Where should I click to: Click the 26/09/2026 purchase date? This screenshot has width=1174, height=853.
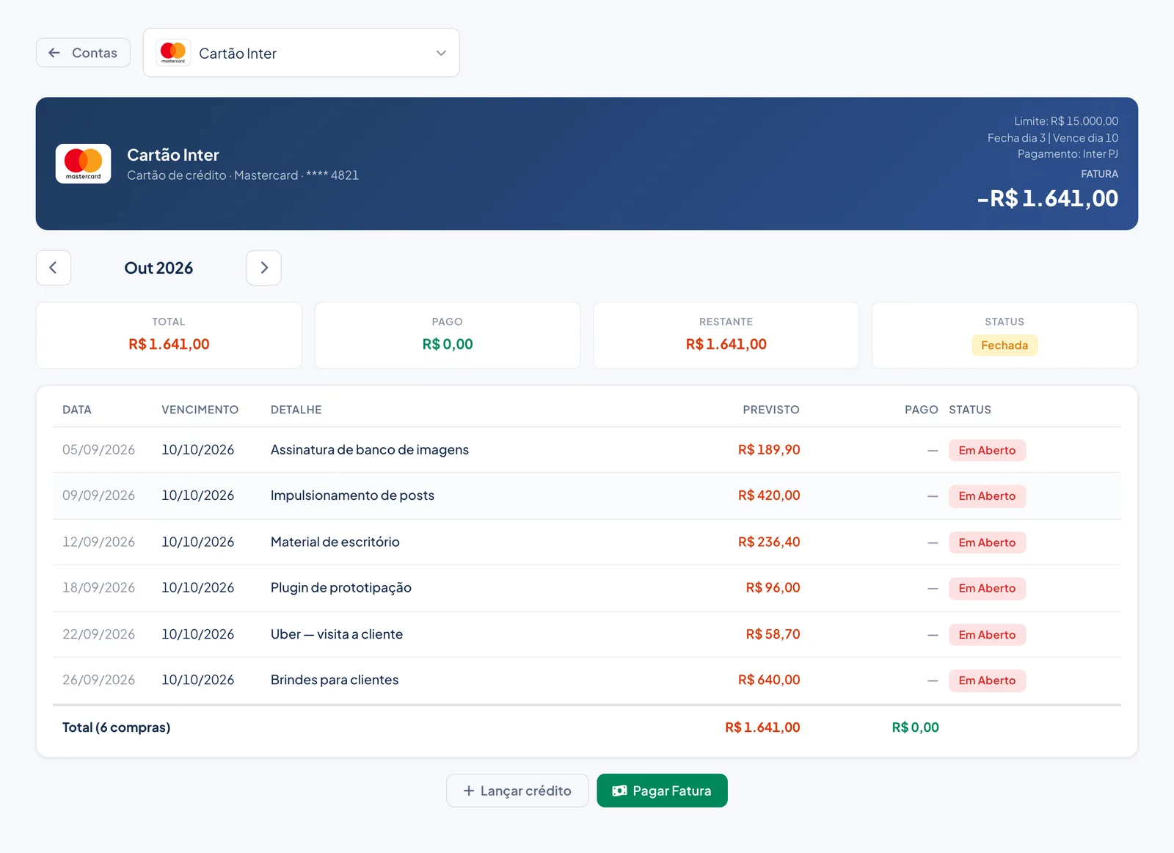(99, 680)
